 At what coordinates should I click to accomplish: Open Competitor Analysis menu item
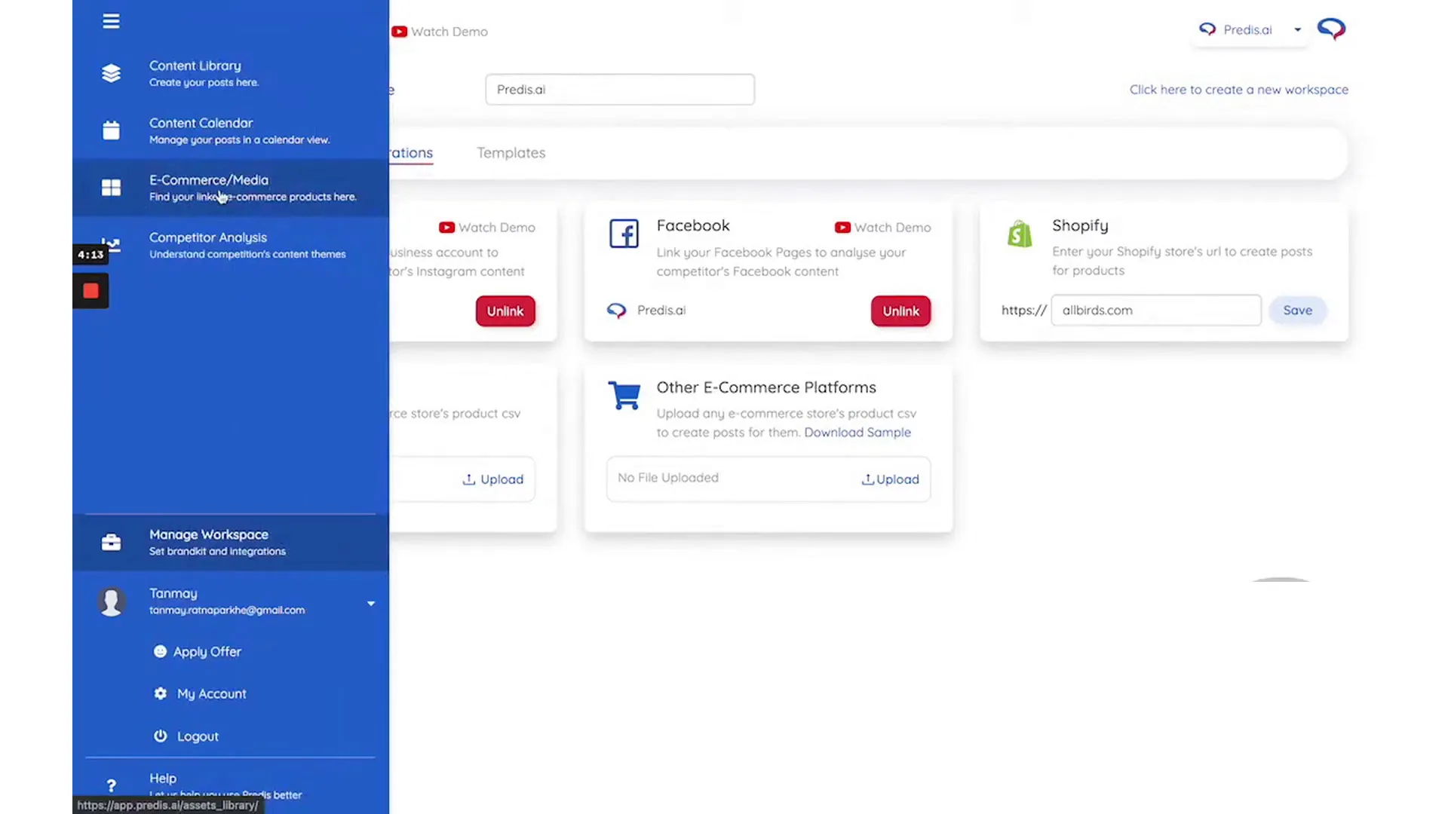click(x=231, y=245)
